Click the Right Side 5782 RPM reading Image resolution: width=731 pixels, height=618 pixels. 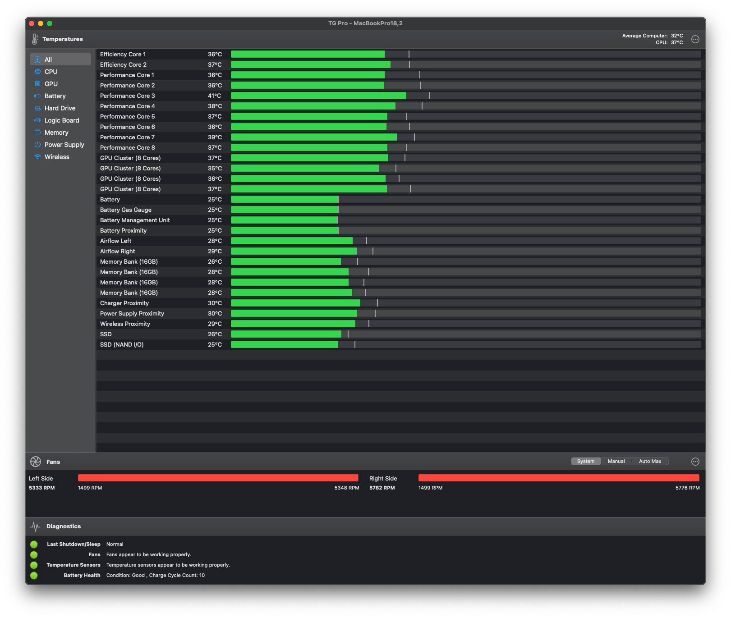coord(382,488)
